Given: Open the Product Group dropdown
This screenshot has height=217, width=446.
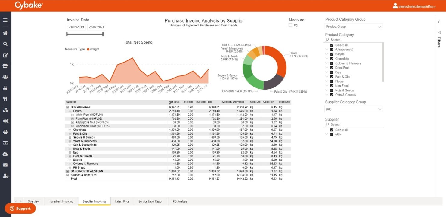Looking at the screenshot, I should click(x=354, y=27).
